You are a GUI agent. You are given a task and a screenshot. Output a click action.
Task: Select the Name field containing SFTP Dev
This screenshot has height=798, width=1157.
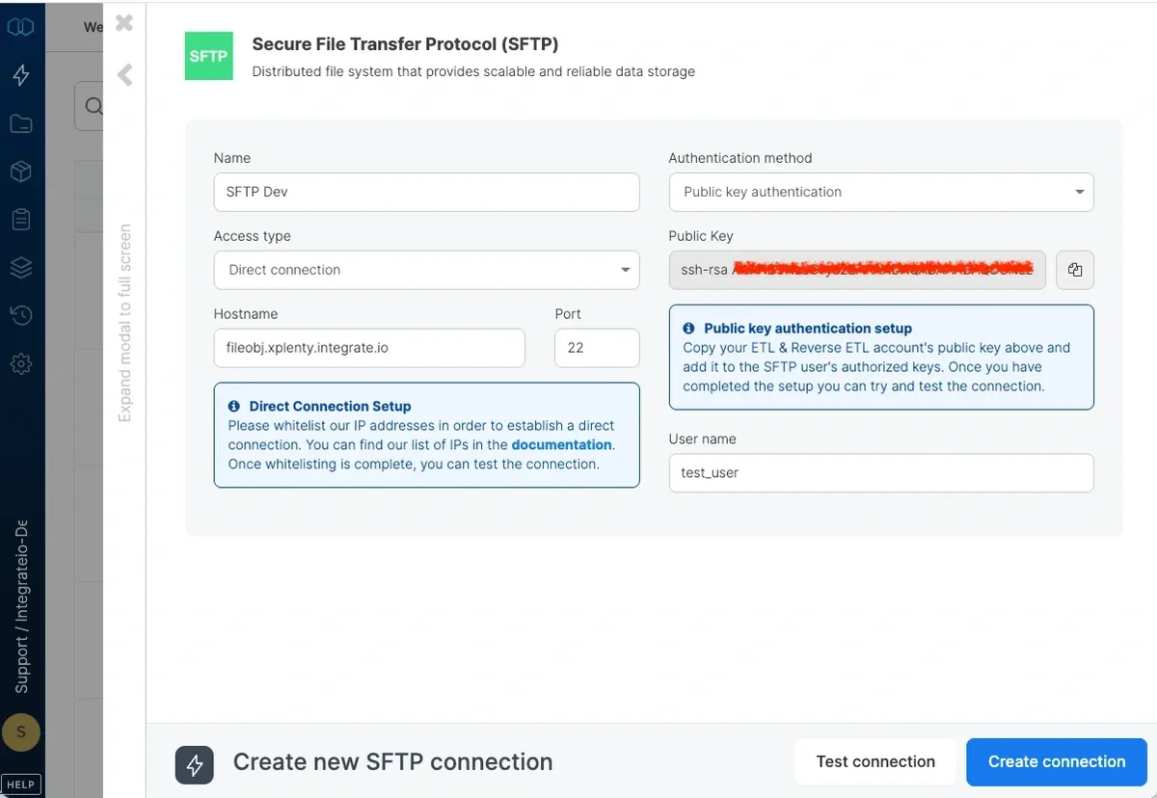click(x=426, y=192)
